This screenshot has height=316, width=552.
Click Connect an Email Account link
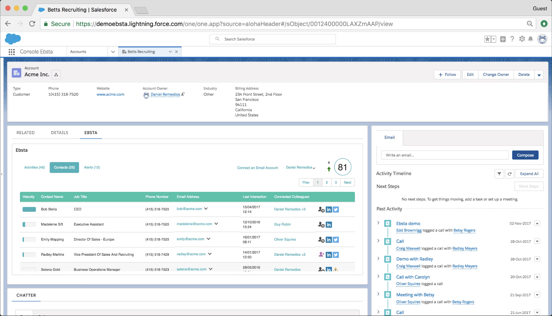coord(257,168)
